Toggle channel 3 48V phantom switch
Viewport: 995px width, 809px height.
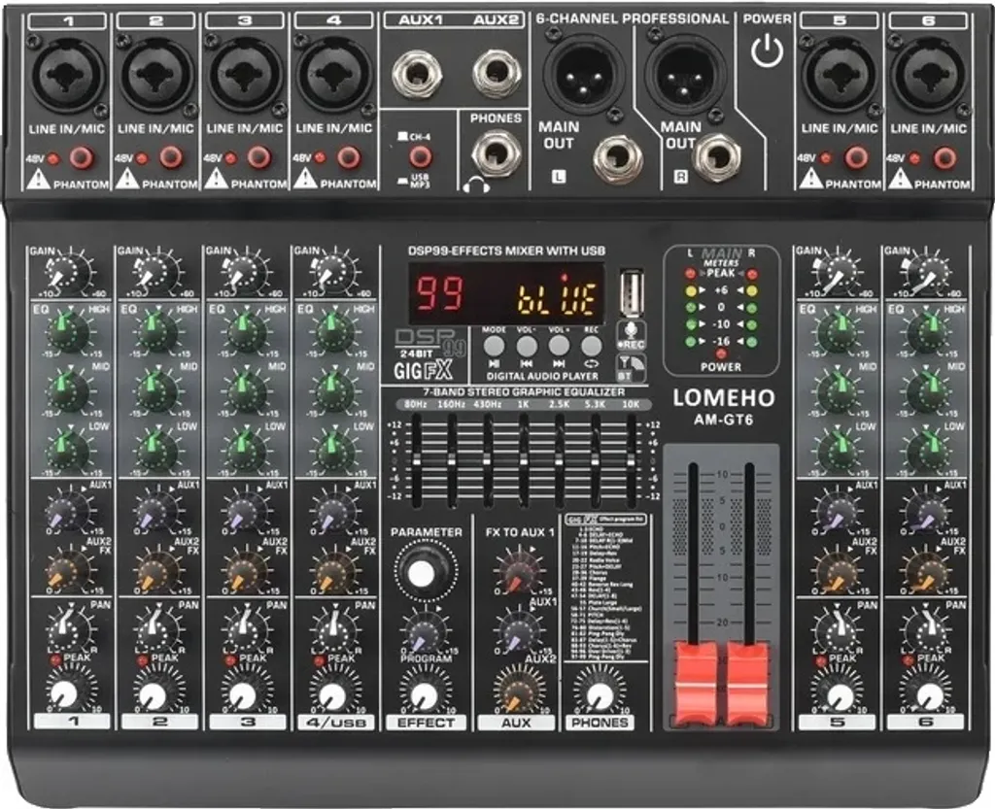[x=258, y=157]
